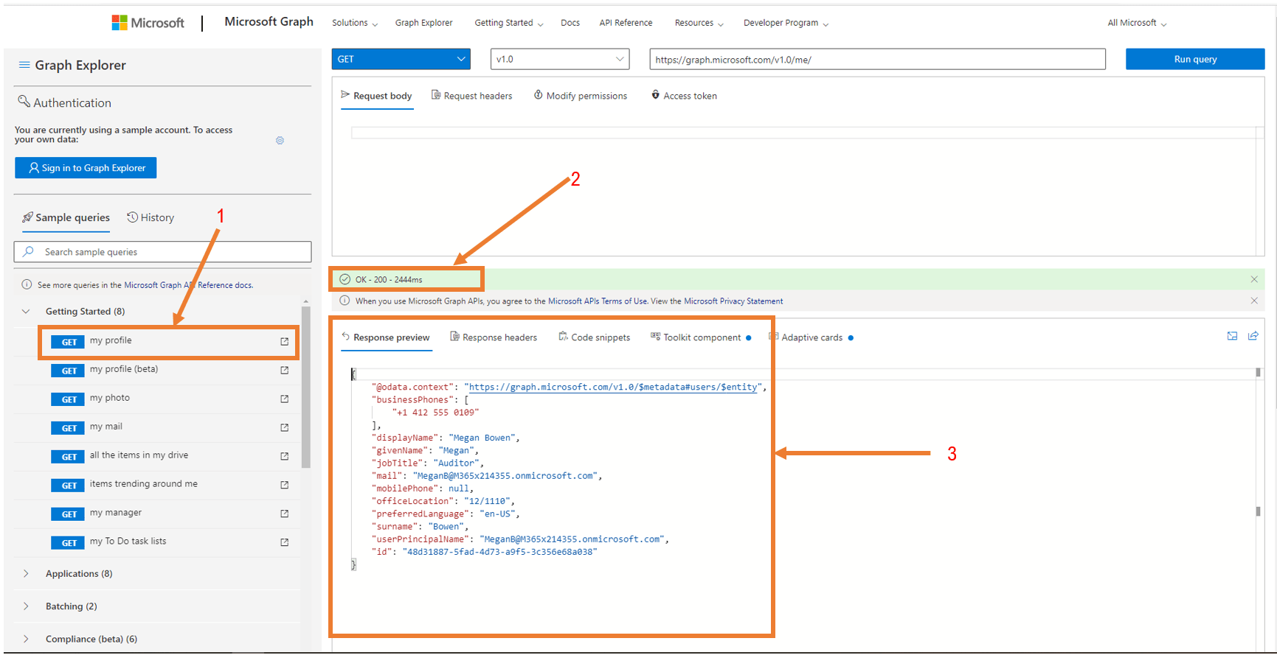The width and height of the screenshot is (1277, 655).
Task: Open the hamburger menu beside Graph Explorer
Action: [24, 65]
